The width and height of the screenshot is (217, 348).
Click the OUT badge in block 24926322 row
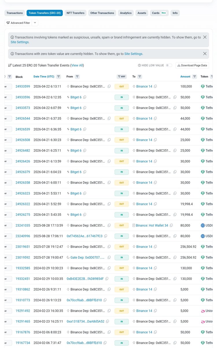[122, 204]
